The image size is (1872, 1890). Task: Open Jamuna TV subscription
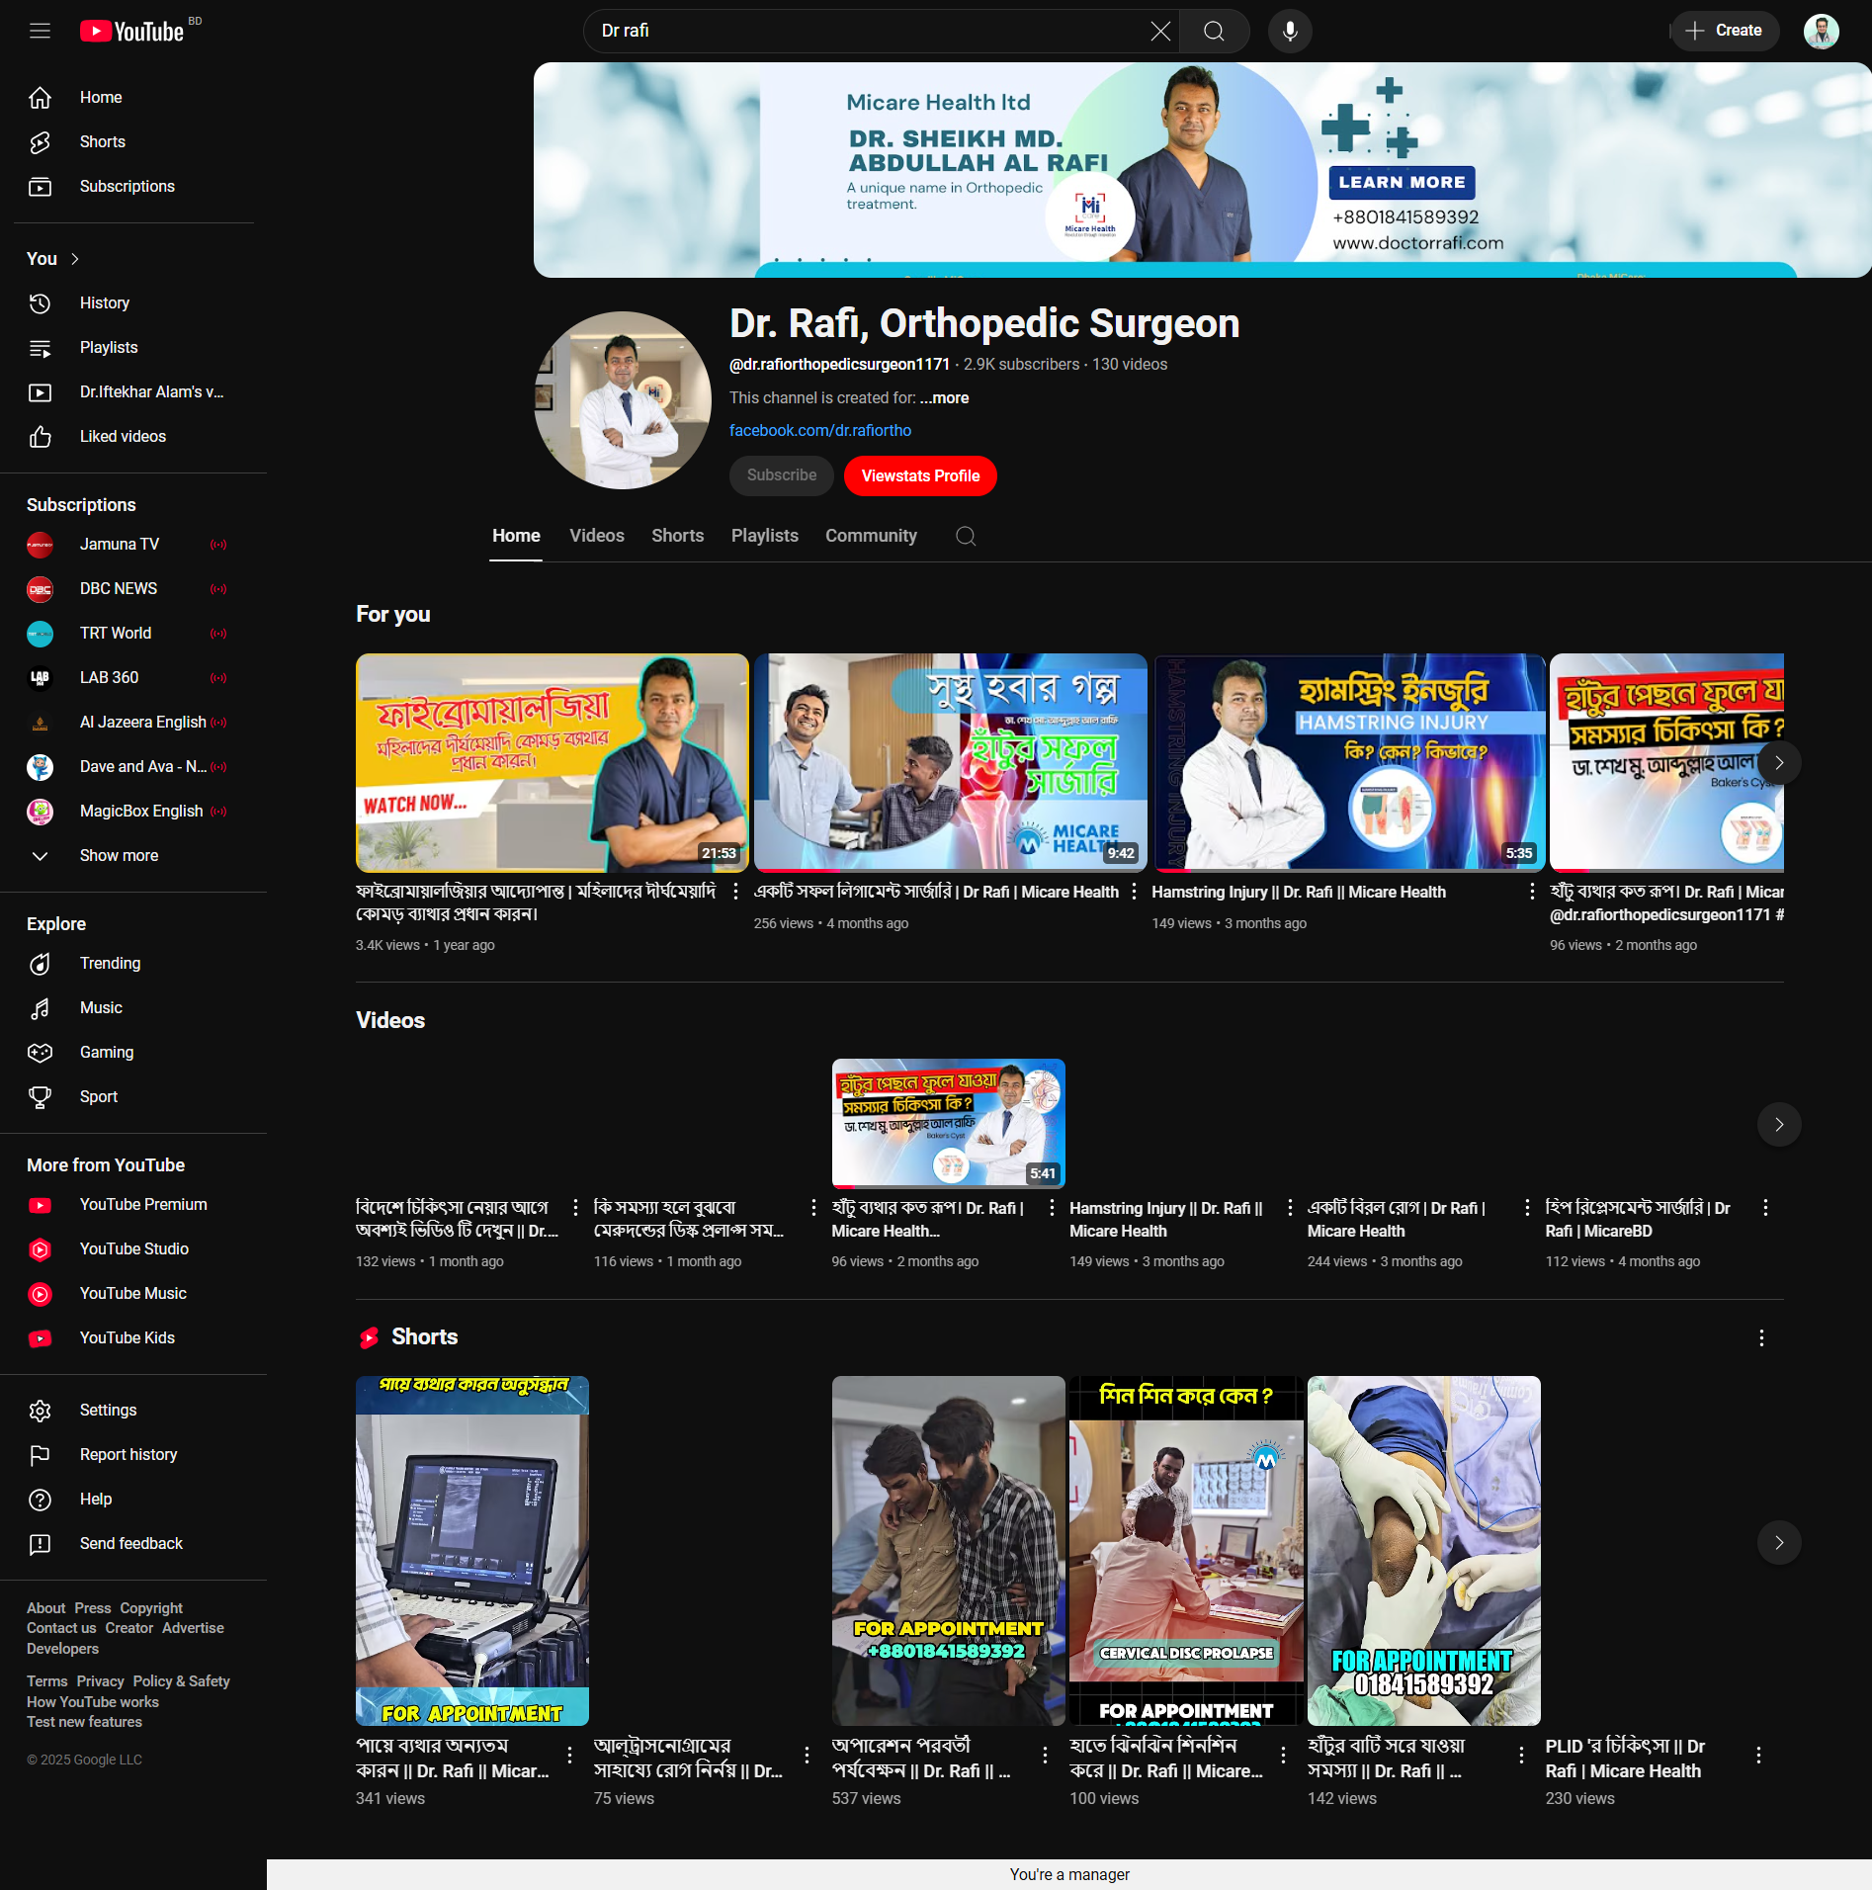(133, 545)
